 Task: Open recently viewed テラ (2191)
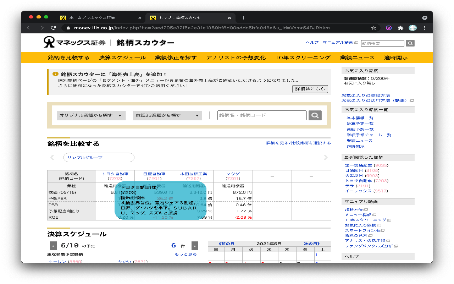358,186
